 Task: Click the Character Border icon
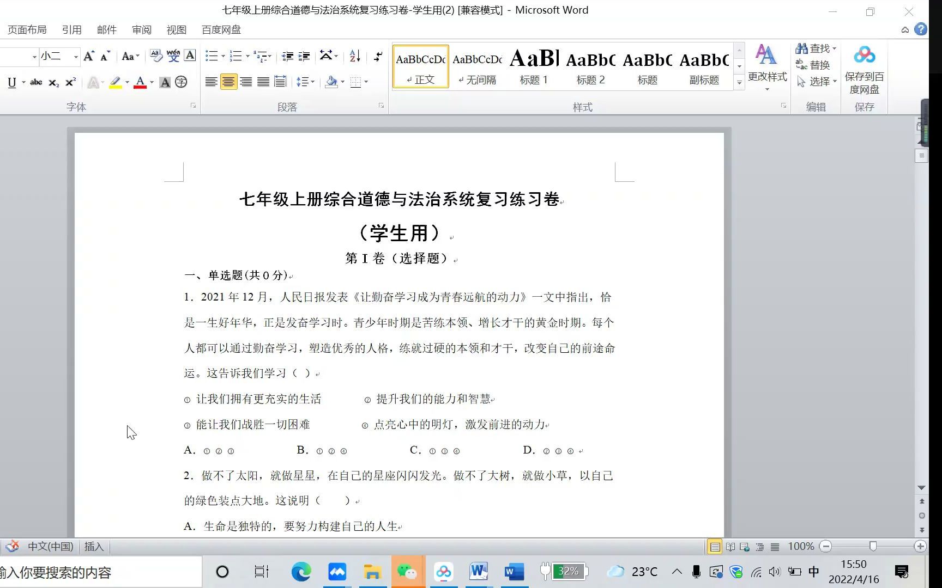tap(190, 56)
